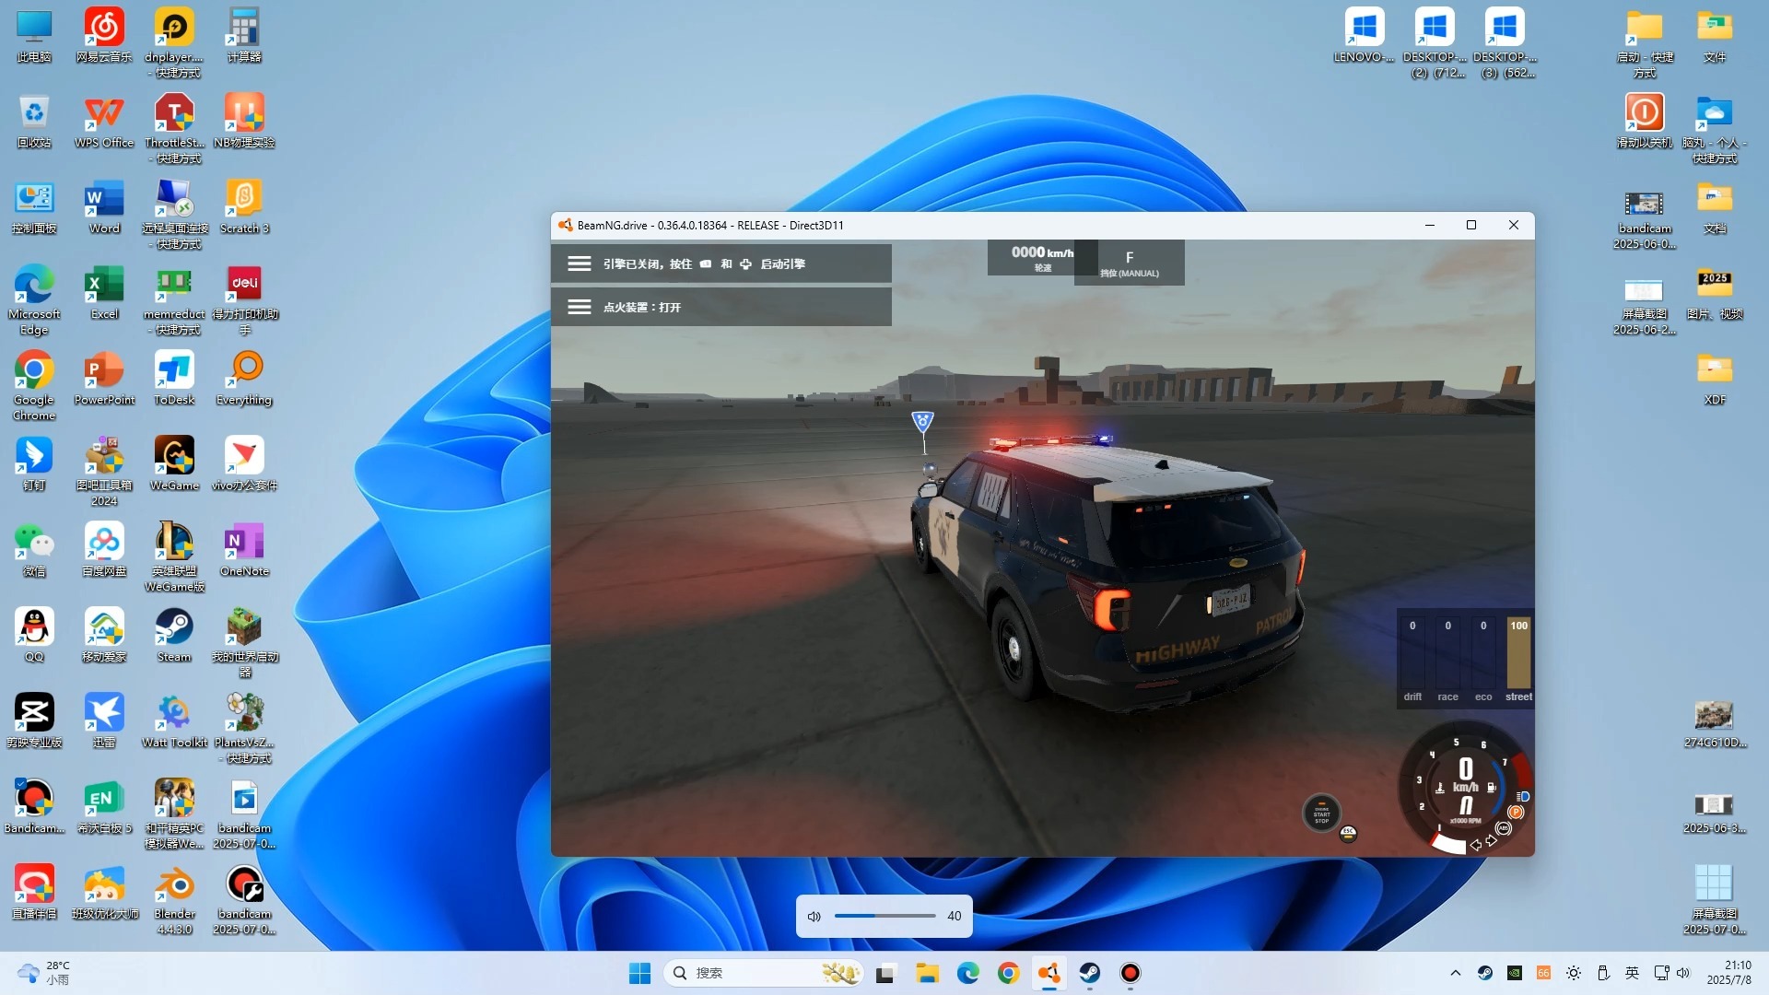Click the 英 input language indicator
This screenshot has height=995, width=1769.
(x=1632, y=973)
